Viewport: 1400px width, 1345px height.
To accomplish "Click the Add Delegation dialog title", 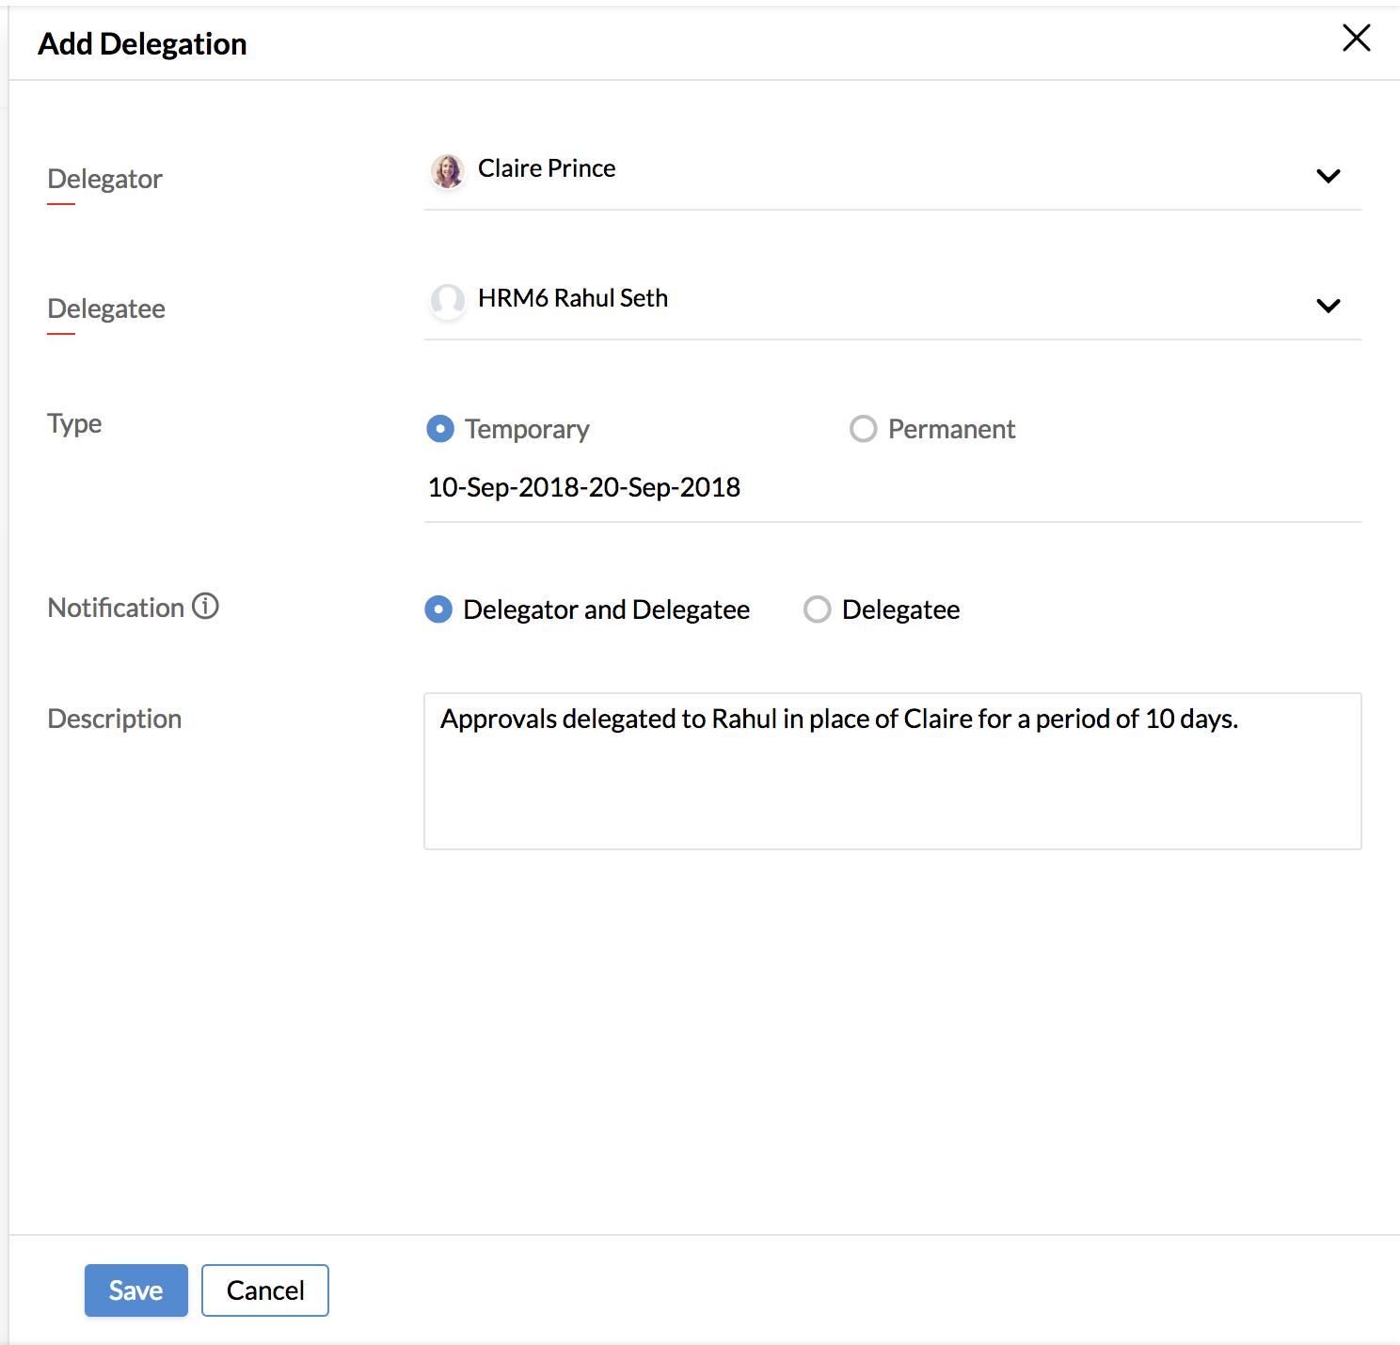I will pos(142,44).
